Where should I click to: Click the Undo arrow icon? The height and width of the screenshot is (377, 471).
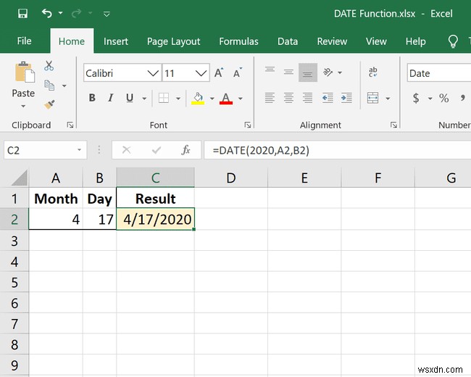(x=47, y=13)
